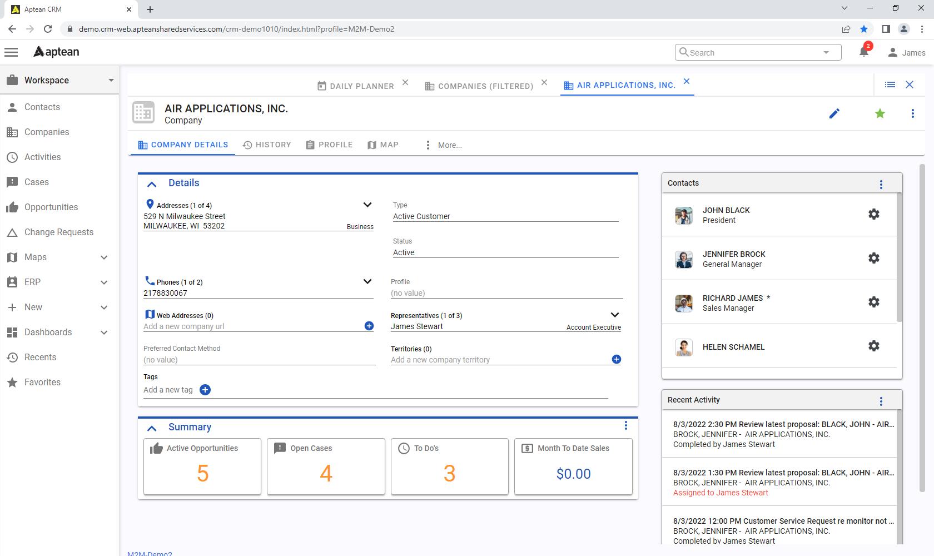Screen dimensions: 934x556
Task: Click the add territory plus icon
Action: tap(616, 359)
